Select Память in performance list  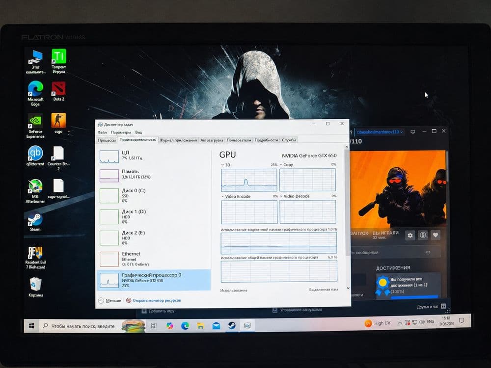(154, 175)
